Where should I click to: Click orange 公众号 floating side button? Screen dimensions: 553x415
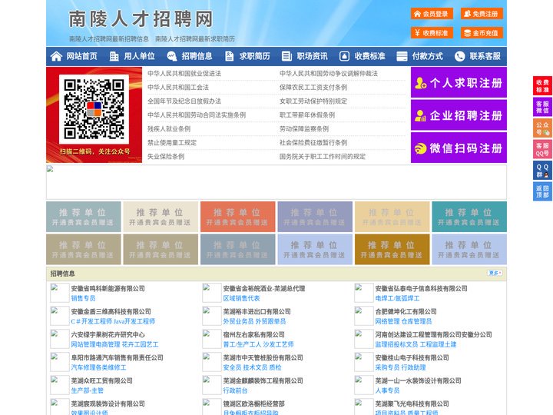click(x=542, y=128)
